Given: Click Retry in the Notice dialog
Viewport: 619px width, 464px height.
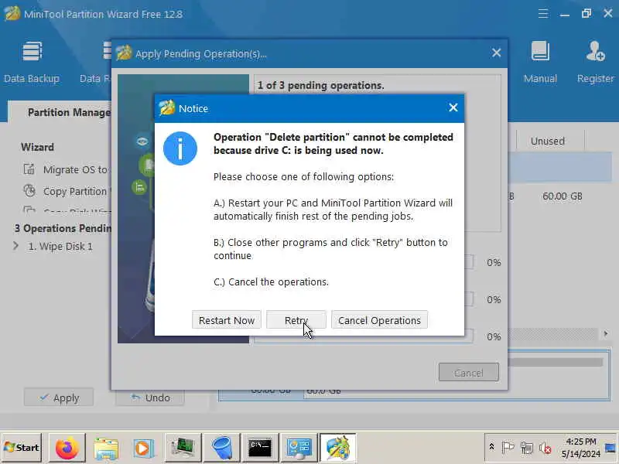Looking at the screenshot, I should (296, 320).
